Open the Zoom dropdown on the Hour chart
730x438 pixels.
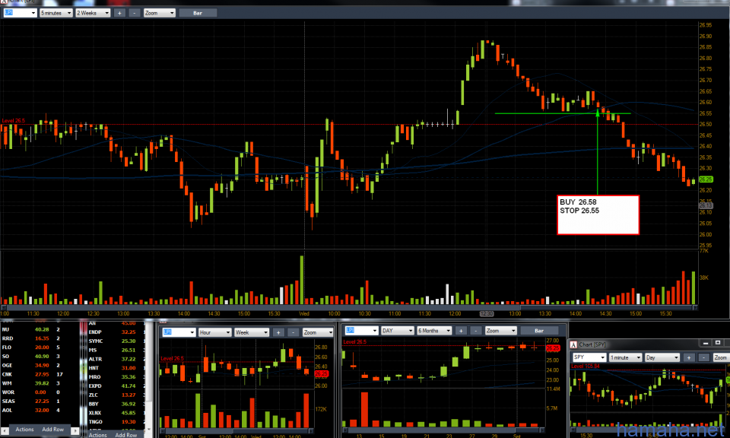coord(318,332)
